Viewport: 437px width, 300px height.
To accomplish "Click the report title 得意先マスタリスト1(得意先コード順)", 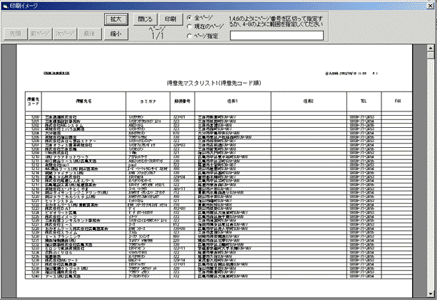I will (214, 83).
